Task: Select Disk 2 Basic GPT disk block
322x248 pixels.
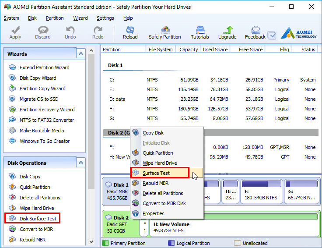Action: click(120, 224)
